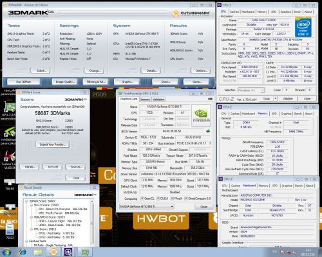
Task: Click the To Excel button
Action: coord(53,167)
